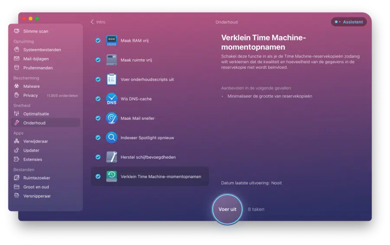Click the Time Machine snapshot icon
Screen dimensions: 390x245
click(111, 176)
